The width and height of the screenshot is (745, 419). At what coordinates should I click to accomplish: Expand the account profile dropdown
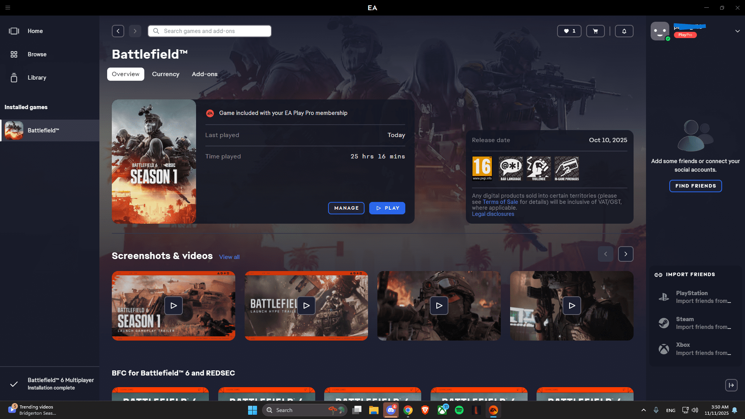click(x=737, y=31)
